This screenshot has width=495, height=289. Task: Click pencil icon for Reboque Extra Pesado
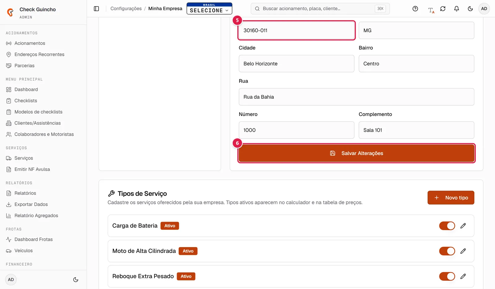[x=463, y=276]
